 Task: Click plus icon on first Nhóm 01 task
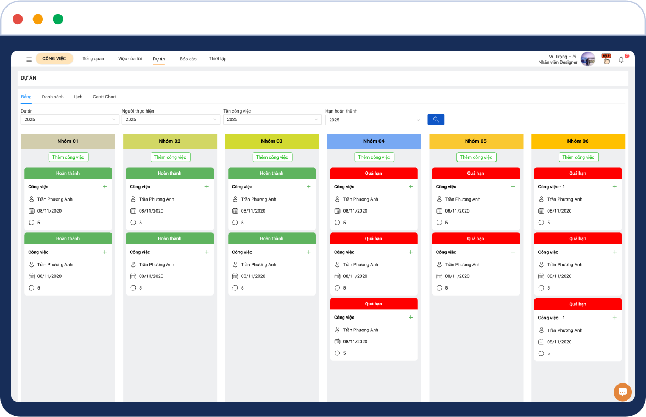[105, 187]
